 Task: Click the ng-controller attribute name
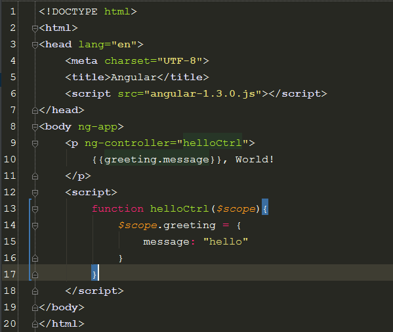[x=127, y=143]
